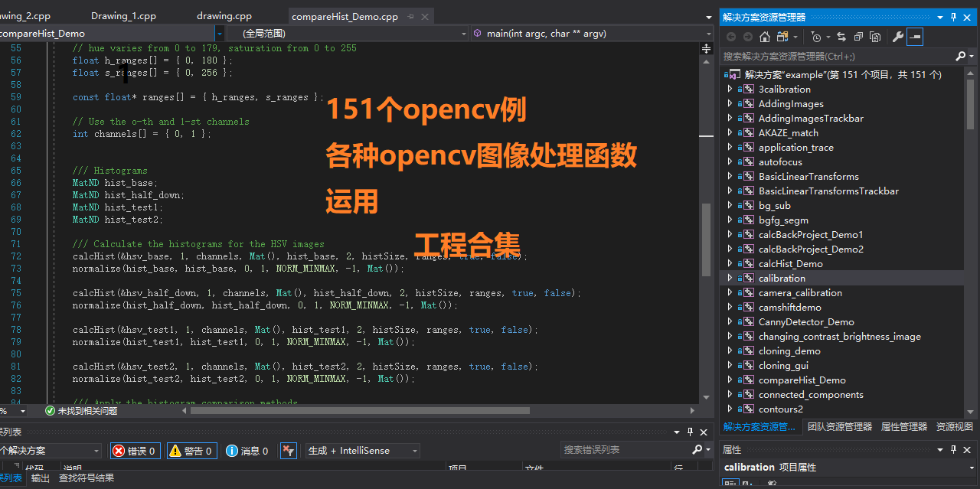Expand the contours2 project node
The image size is (980, 489).
click(x=730, y=409)
